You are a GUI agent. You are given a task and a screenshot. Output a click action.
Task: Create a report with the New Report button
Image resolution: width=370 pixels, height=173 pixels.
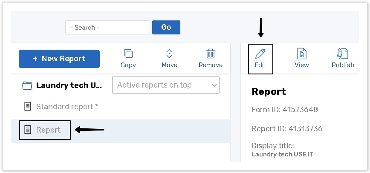point(59,59)
